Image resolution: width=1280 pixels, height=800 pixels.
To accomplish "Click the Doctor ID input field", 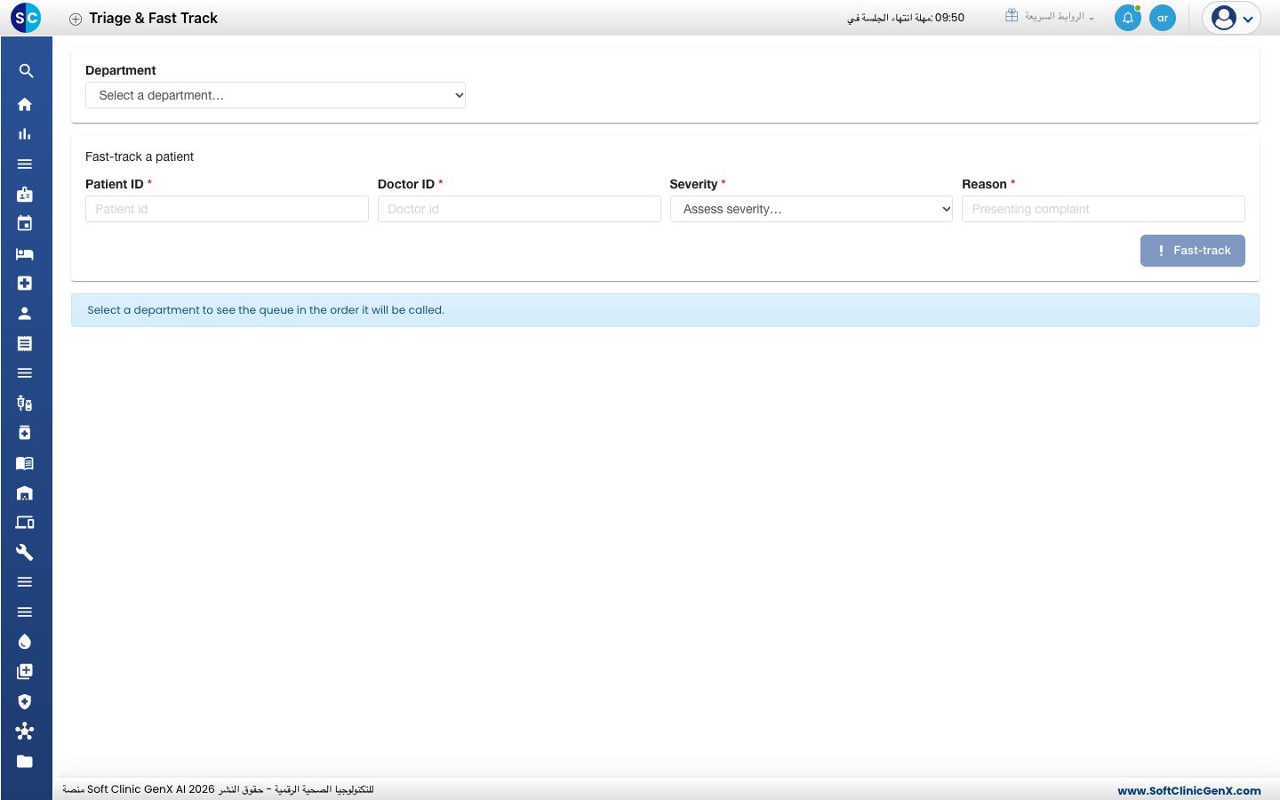I will (x=519, y=209).
